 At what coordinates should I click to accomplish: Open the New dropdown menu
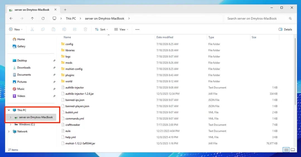coord(16,29)
